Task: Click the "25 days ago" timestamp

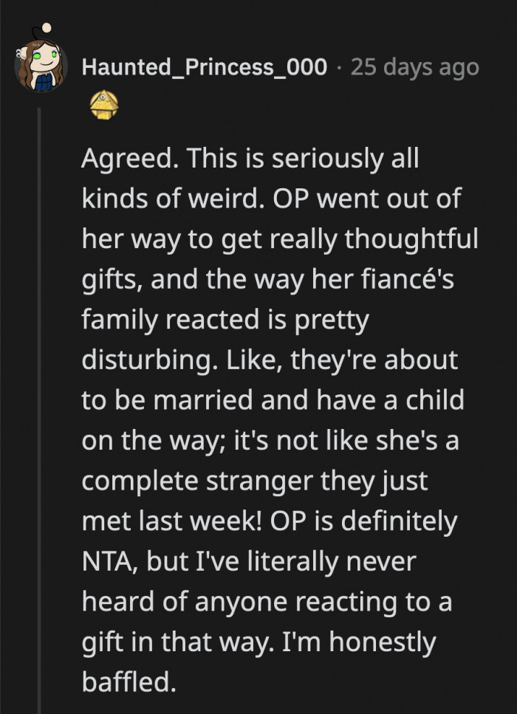Action: click(x=414, y=67)
